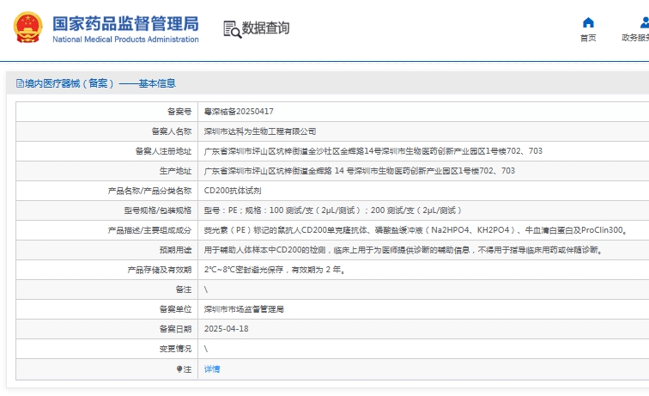The width and height of the screenshot is (649, 396).
Task: Select the 政务服务 menu label
Action: (635, 38)
